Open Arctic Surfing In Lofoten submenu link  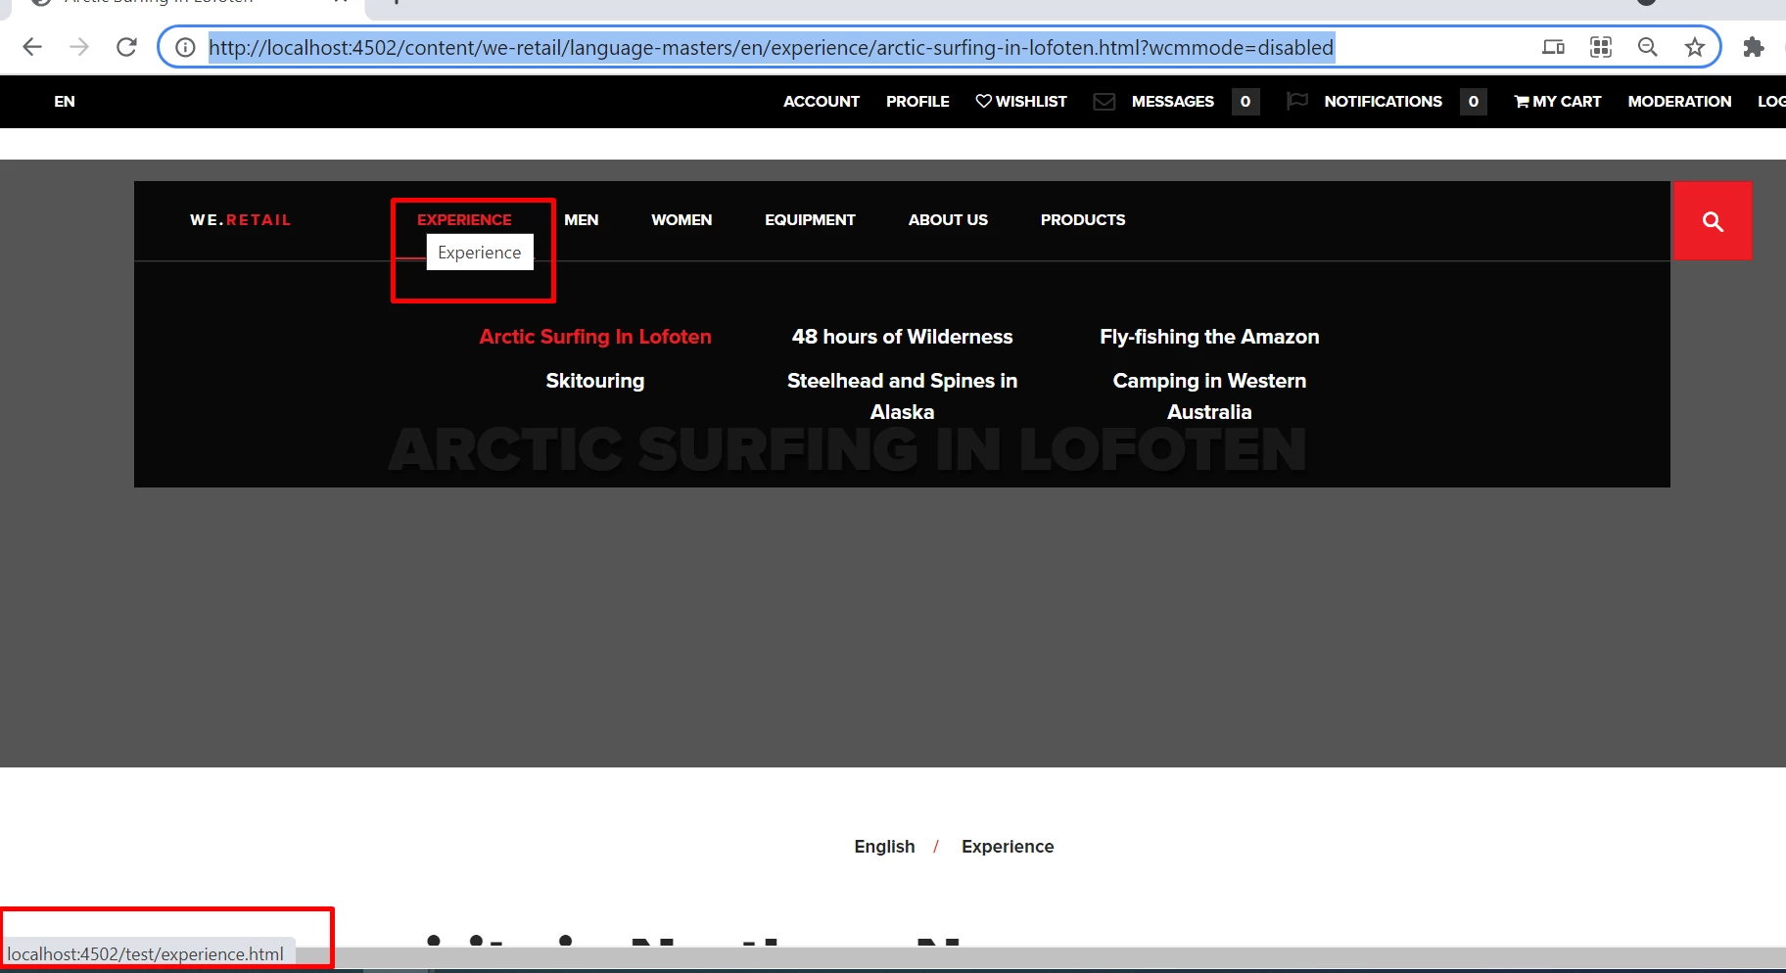point(595,337)
